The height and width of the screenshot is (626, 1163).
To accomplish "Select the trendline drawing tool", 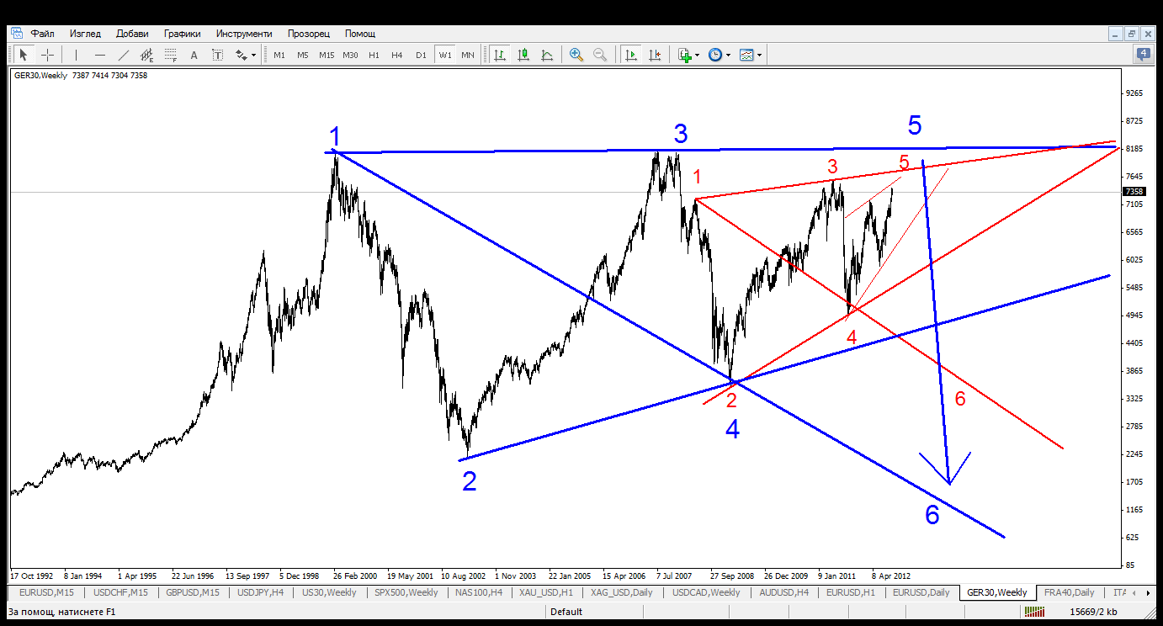I will (x=124, y=55).
